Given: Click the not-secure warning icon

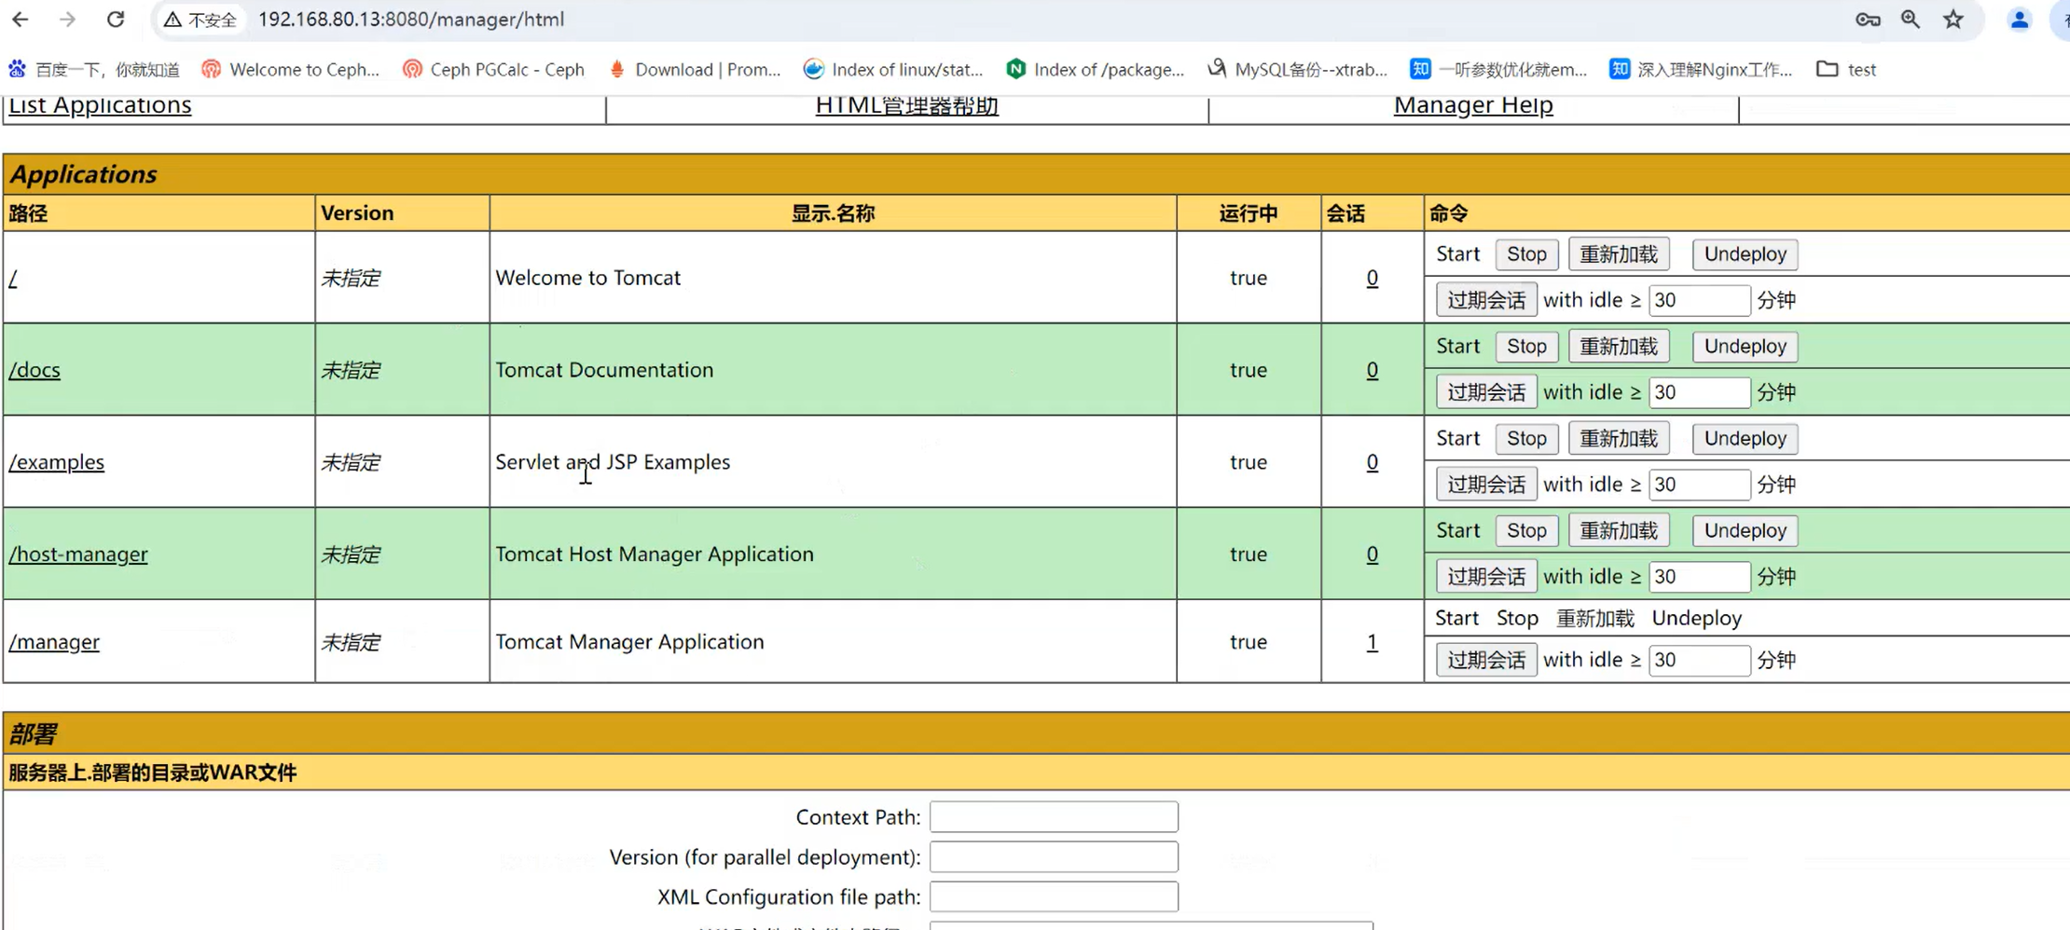Looking at the screenshot, I should (x=172, y=20).
